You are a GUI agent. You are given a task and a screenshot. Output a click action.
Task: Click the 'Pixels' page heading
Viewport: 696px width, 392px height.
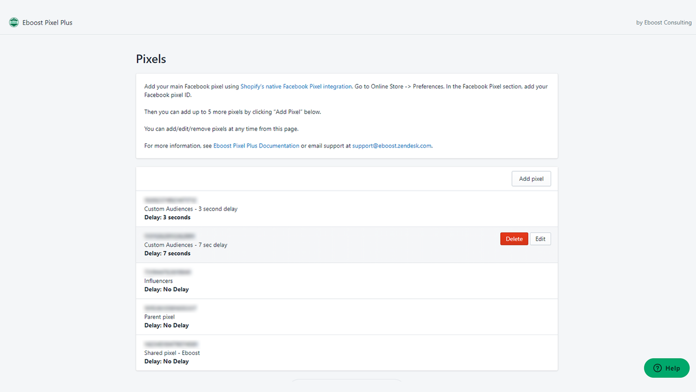coord(151,59)
